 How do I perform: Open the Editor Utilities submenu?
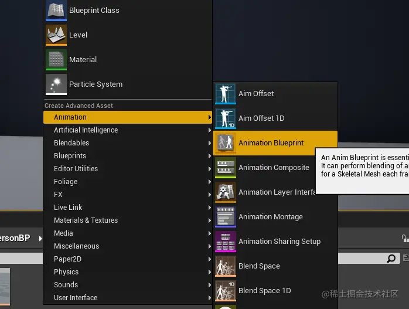coord(128,169)
